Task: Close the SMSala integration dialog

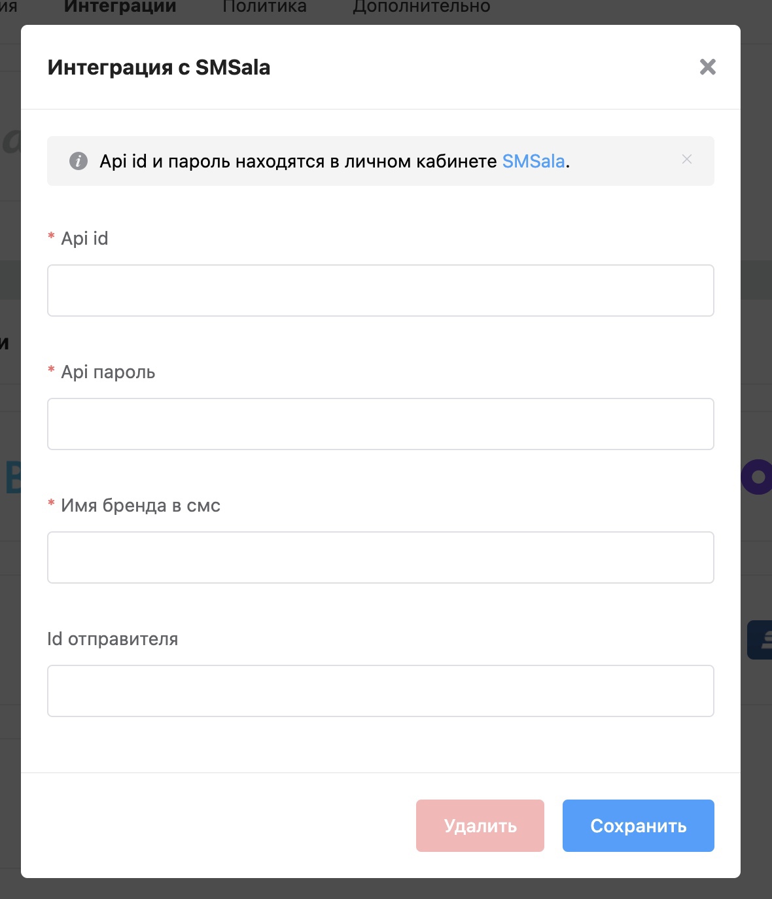Action: tap(707, 67)
